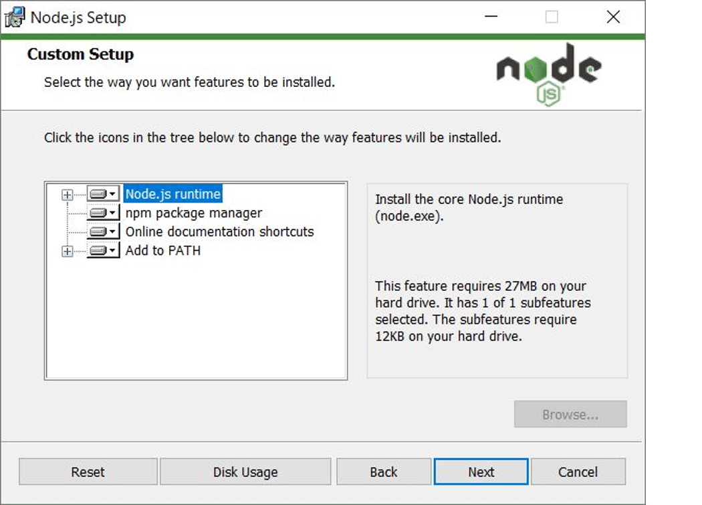Select npm package manager in feature tree

(x=194, y=213)
